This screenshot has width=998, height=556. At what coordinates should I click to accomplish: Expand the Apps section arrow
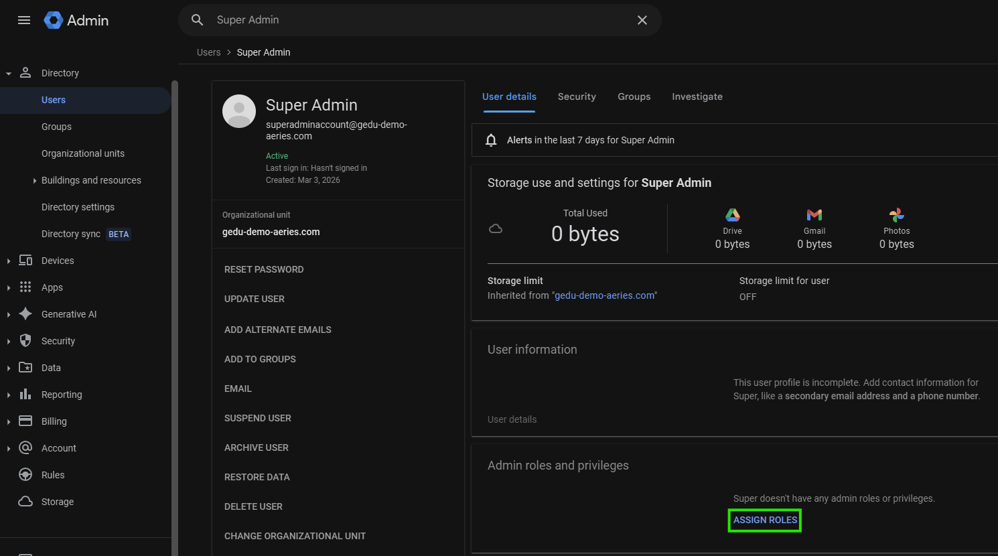tap(8, 287)
